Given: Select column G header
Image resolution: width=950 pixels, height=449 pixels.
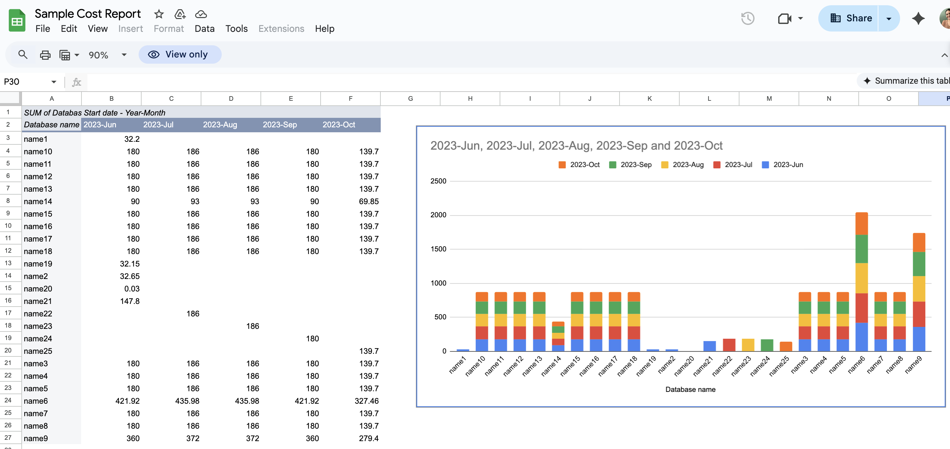Looking at the screenshot, I should (x=411, y=98).
